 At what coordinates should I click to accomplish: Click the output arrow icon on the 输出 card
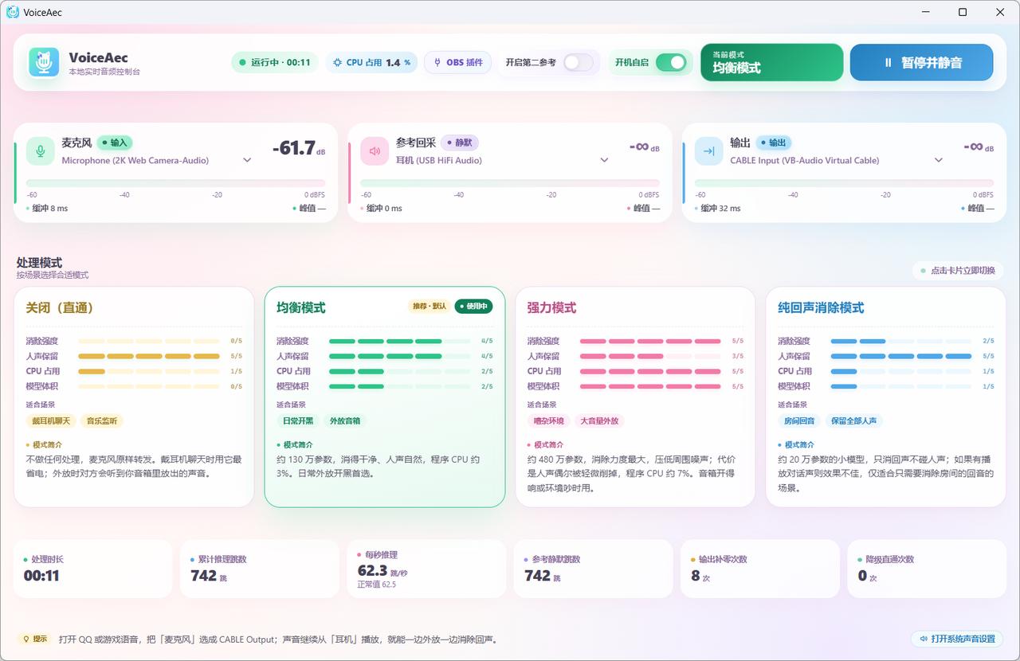coord(708,151)
